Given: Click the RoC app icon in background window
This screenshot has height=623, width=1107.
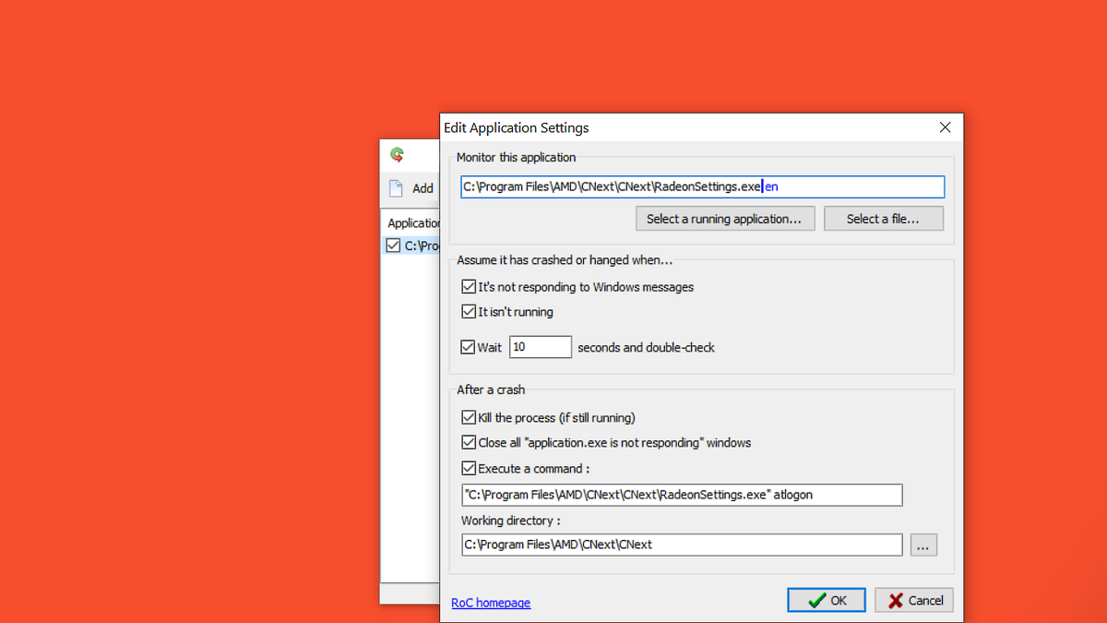Looking at the screenshot, I should pos(397,155).
